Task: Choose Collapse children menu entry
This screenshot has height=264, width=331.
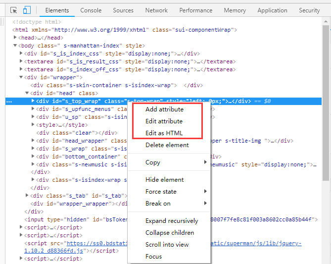Action: coord(170,232)
